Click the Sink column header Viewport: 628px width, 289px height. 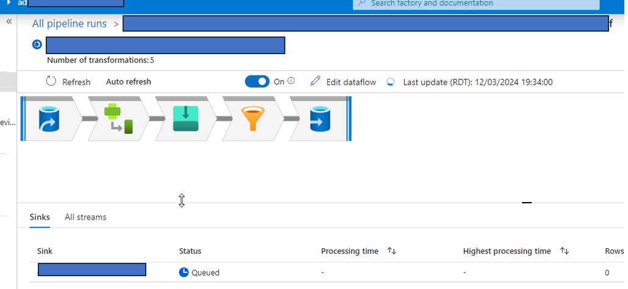point(45,251)
